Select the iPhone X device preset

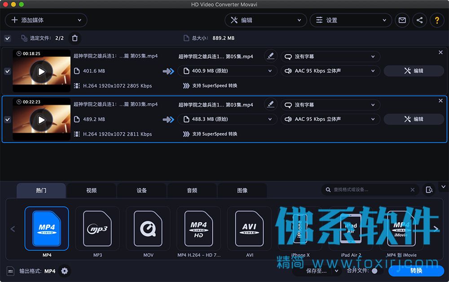(x=300, y=229)
